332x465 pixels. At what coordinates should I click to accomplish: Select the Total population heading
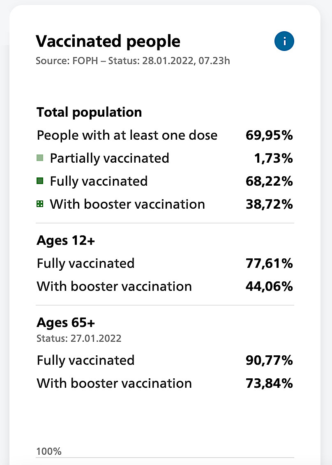(x=89, y=113)
